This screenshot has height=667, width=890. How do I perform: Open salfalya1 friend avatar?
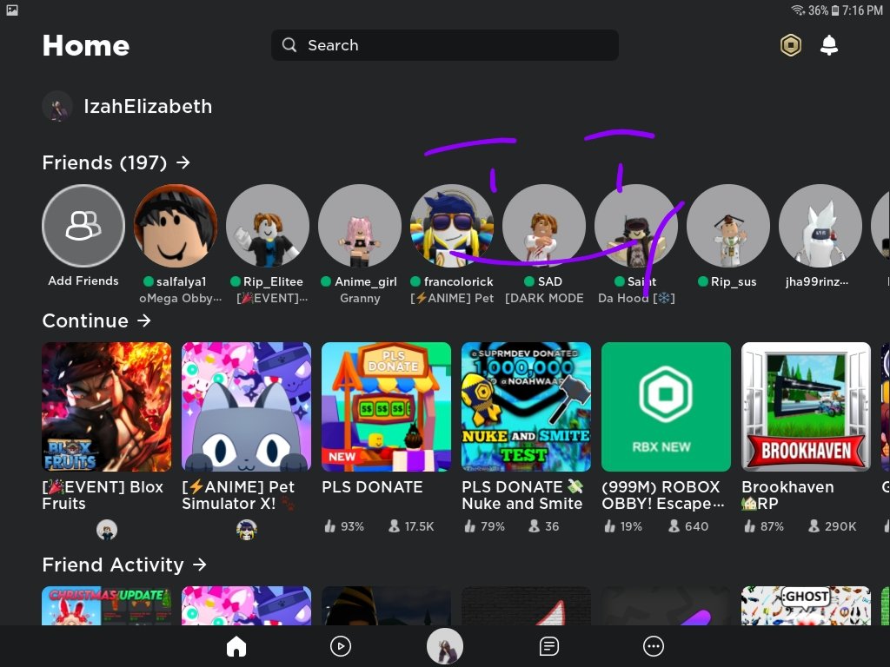pyautogui.click(x=176, y=226)
